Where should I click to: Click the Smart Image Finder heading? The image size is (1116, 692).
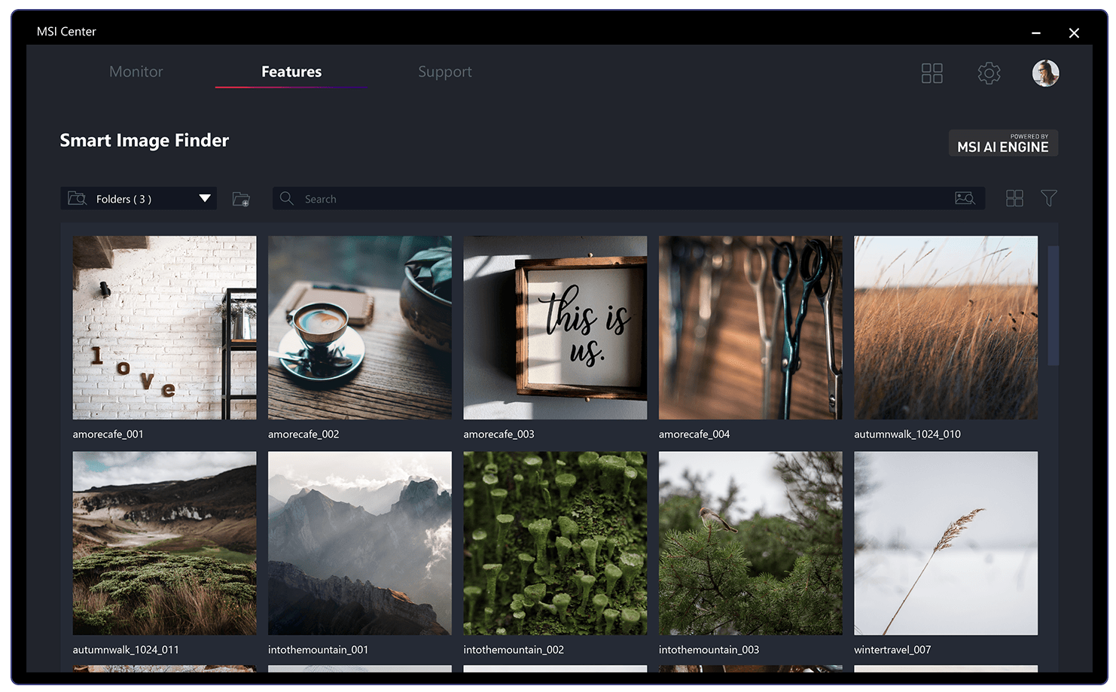click(144, 140)
